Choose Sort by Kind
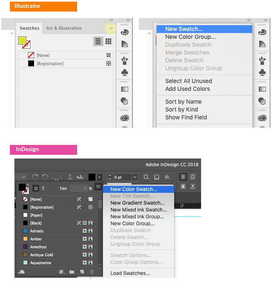 [x=204, y=109]
